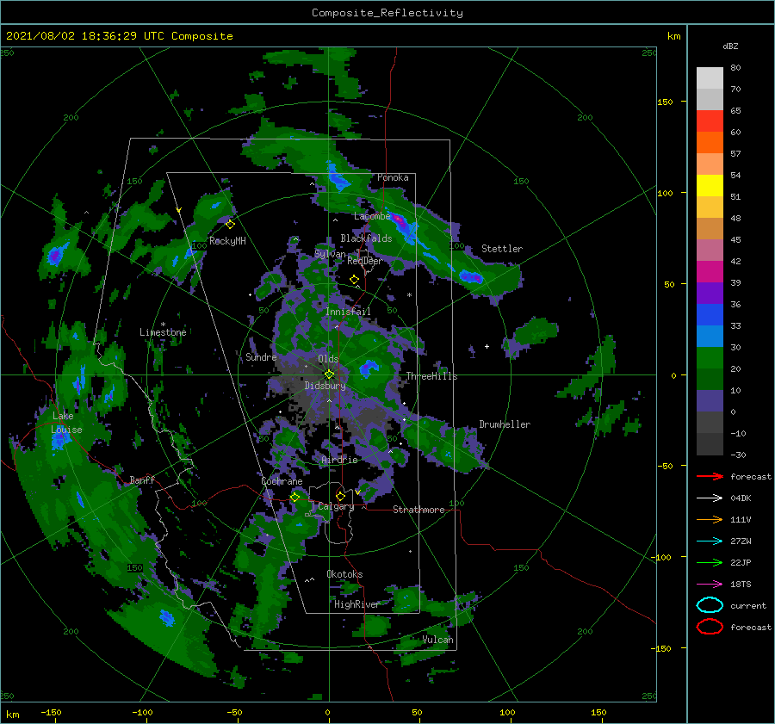
Task: Click the green 22JP arrow icon
Action: (x=710, y=562)
